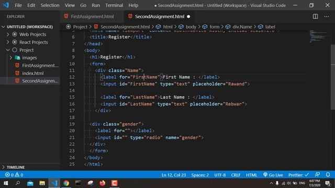Select SecondAssignment file in Explorer
This screenshot has height=188, width=335.
click(x=30, y=81)
